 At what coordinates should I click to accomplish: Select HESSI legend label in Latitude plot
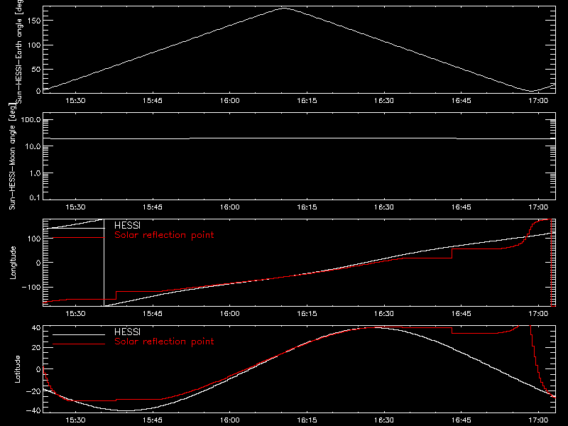point(127,332)
